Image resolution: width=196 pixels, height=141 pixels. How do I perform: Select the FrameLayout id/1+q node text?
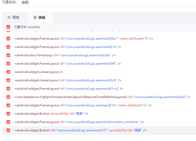69,89
